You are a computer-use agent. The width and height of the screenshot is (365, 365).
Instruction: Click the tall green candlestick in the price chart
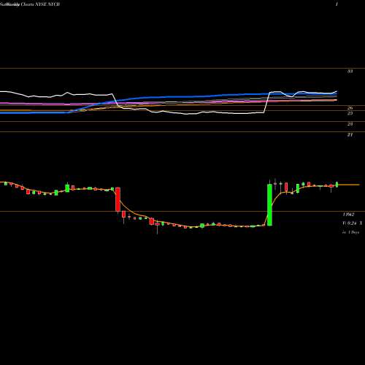click(269, 205)
